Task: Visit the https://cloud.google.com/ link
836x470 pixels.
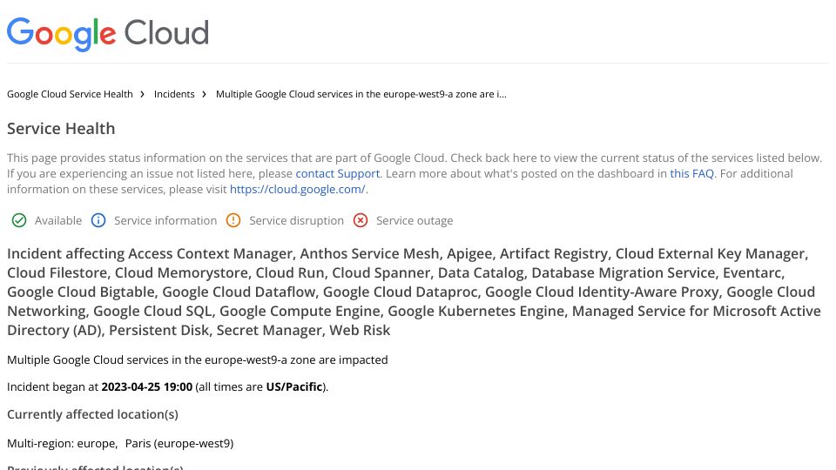Action: pos(298,189)
